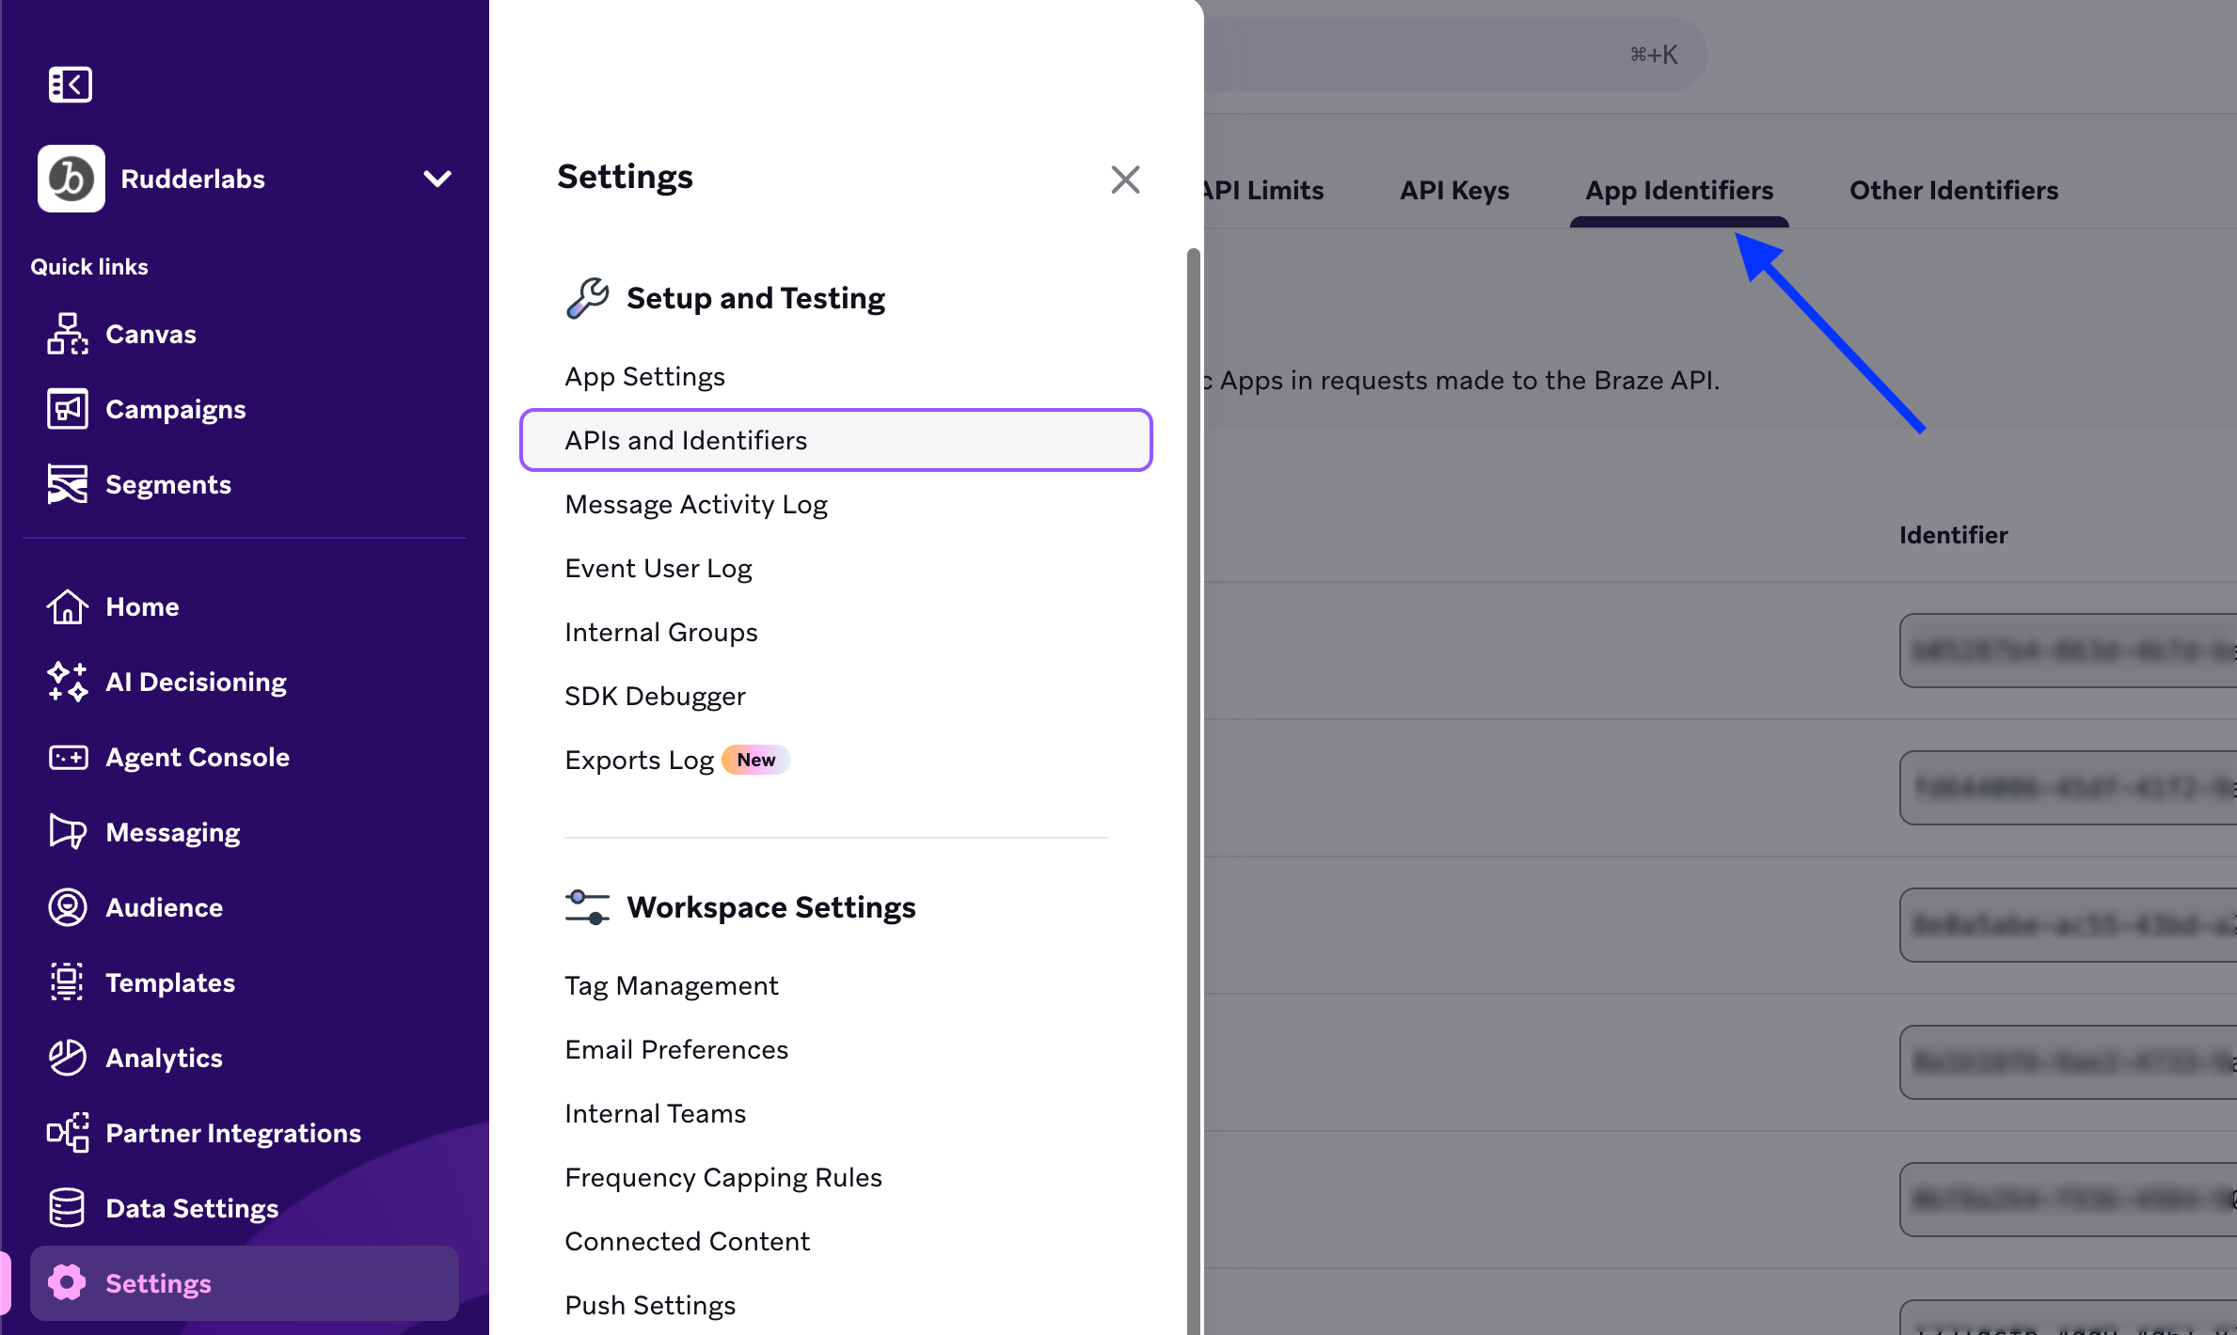Open Canvas from the quick links
This screenshot has height=1335, width=2237.
67,333
